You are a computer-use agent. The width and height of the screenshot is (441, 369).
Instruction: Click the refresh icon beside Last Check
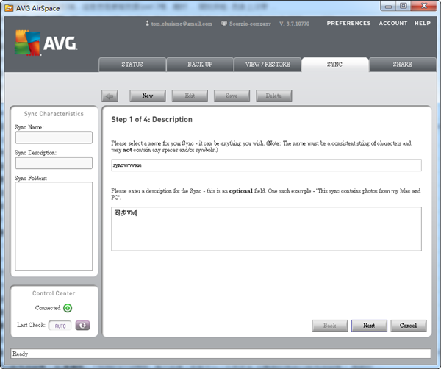(x=82, y=326)
